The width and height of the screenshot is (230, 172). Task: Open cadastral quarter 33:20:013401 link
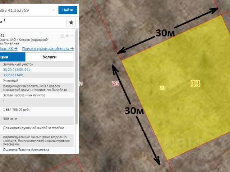click(13, 75)
